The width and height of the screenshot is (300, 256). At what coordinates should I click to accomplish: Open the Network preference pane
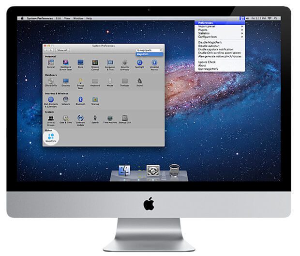(x=65, y=101)
